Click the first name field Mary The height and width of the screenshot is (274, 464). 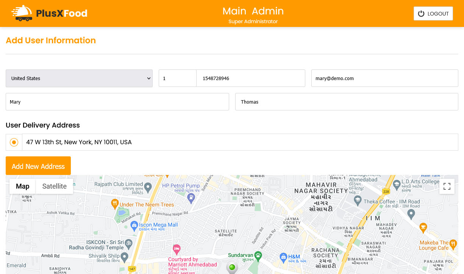point(117,102)
